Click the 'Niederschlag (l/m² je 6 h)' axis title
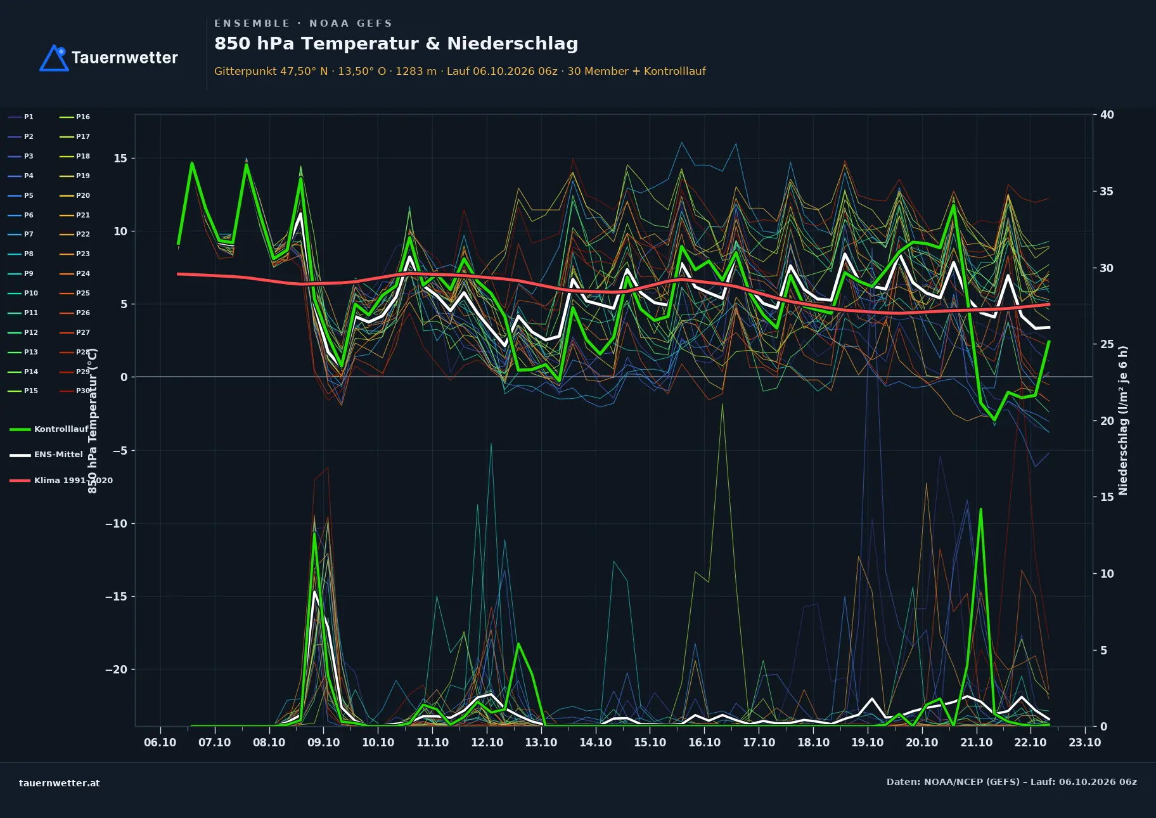 [x=1123, y=420]
